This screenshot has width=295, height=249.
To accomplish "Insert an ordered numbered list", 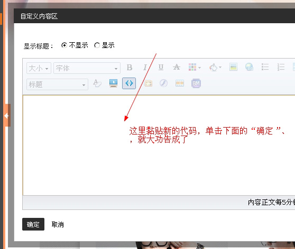I will point(281,67).
